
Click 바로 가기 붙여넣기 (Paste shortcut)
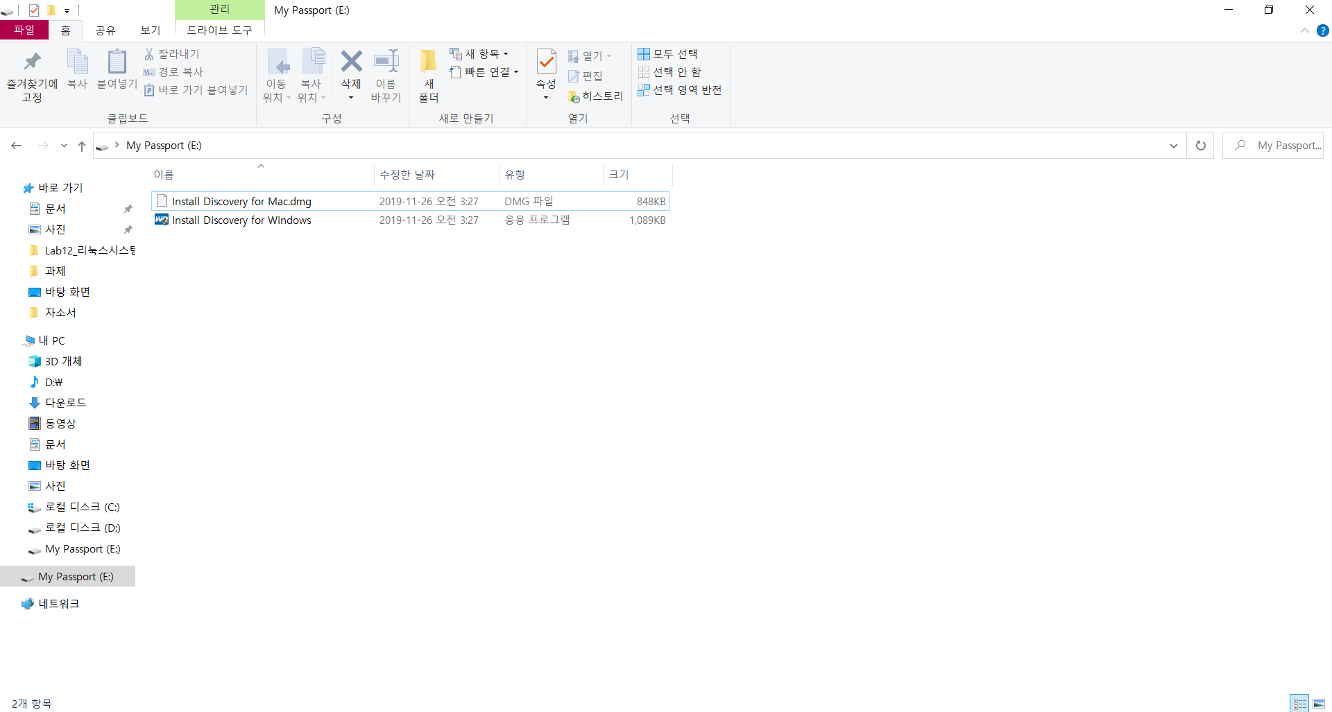(x=196, y=90)
